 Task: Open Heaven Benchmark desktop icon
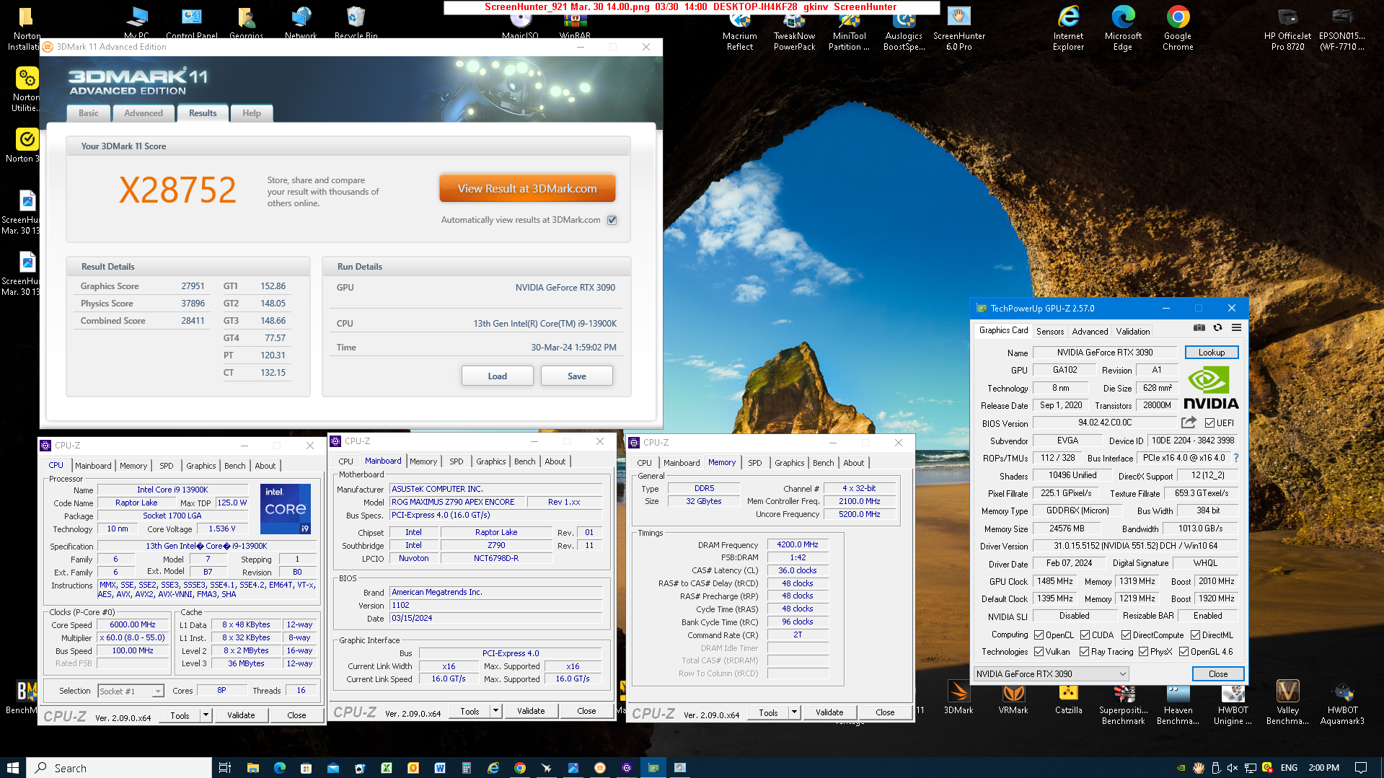pyautogui.click(x=1178, y=704)
